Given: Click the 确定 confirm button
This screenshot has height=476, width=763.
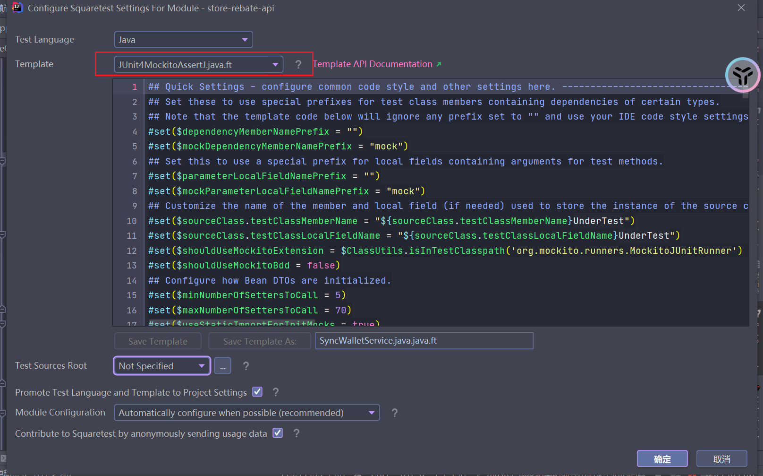Looking at the screenshot, I should coord(662,459).
